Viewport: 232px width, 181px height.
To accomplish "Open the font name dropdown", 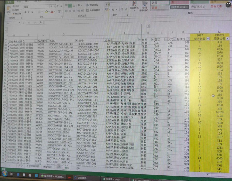I will 48,6.
